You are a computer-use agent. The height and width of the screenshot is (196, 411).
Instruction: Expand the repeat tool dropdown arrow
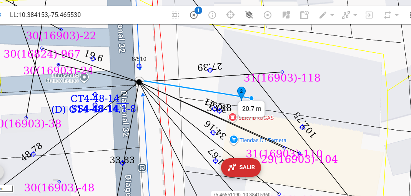coord(397,15)
